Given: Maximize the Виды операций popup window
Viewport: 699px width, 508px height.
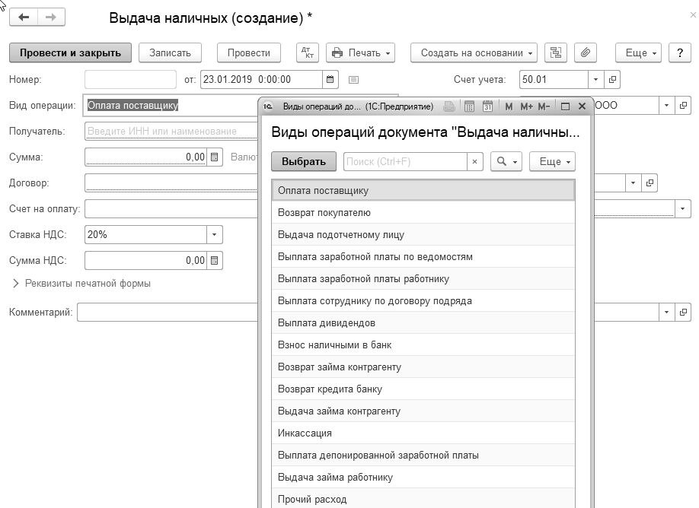Looking at the screenshot, I should (565, 106).
